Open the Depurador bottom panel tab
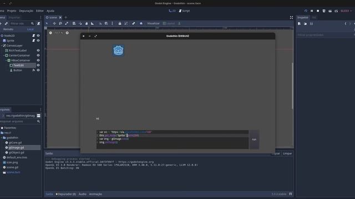 66,194
